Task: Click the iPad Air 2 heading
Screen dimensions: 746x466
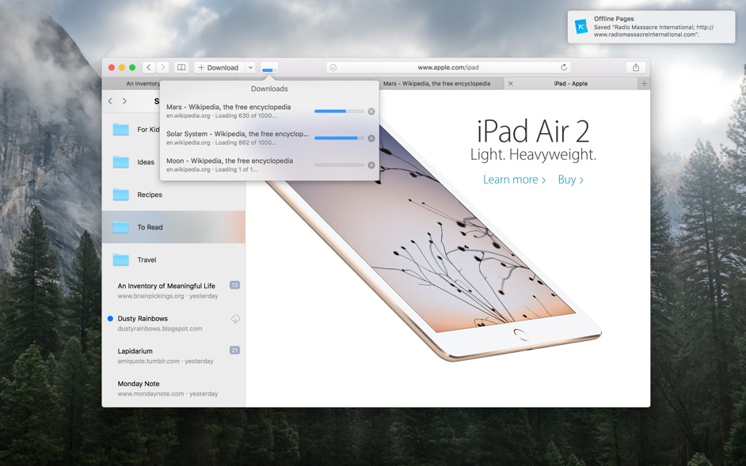Action: point(533,131)
